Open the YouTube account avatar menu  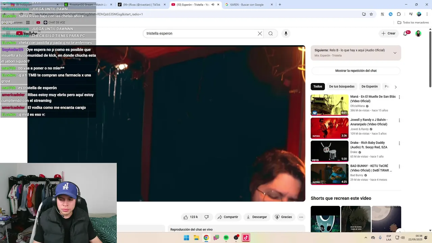(418, 33)
